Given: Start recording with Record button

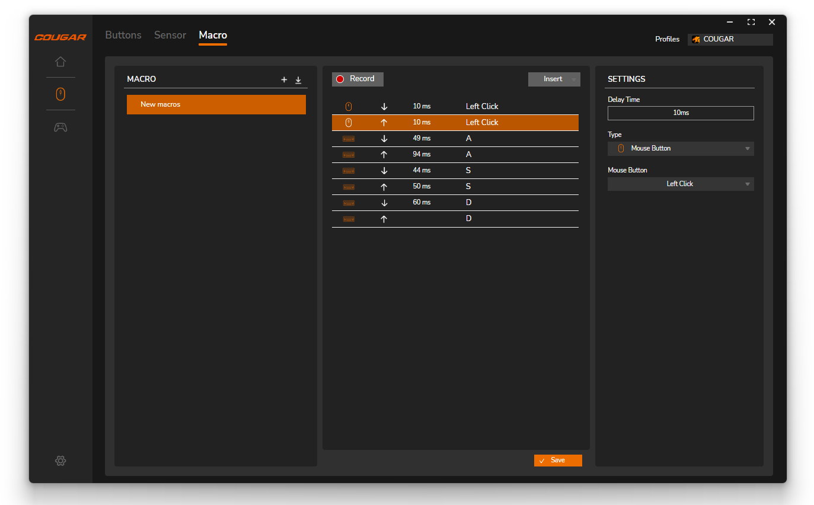Looking at the screenshot, I should 357,79.
